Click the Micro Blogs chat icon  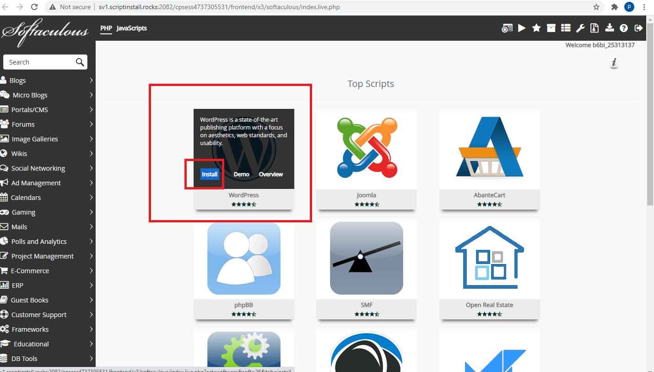5,95
